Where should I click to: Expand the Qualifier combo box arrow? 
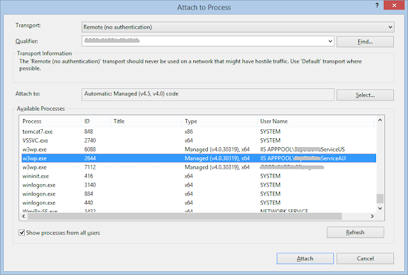330,41
